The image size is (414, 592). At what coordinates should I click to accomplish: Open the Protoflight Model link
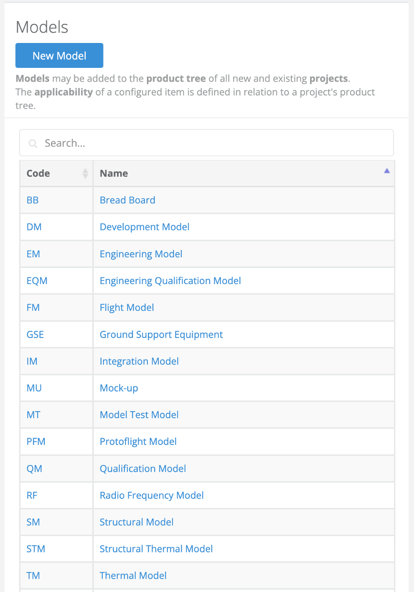point(138,442)
